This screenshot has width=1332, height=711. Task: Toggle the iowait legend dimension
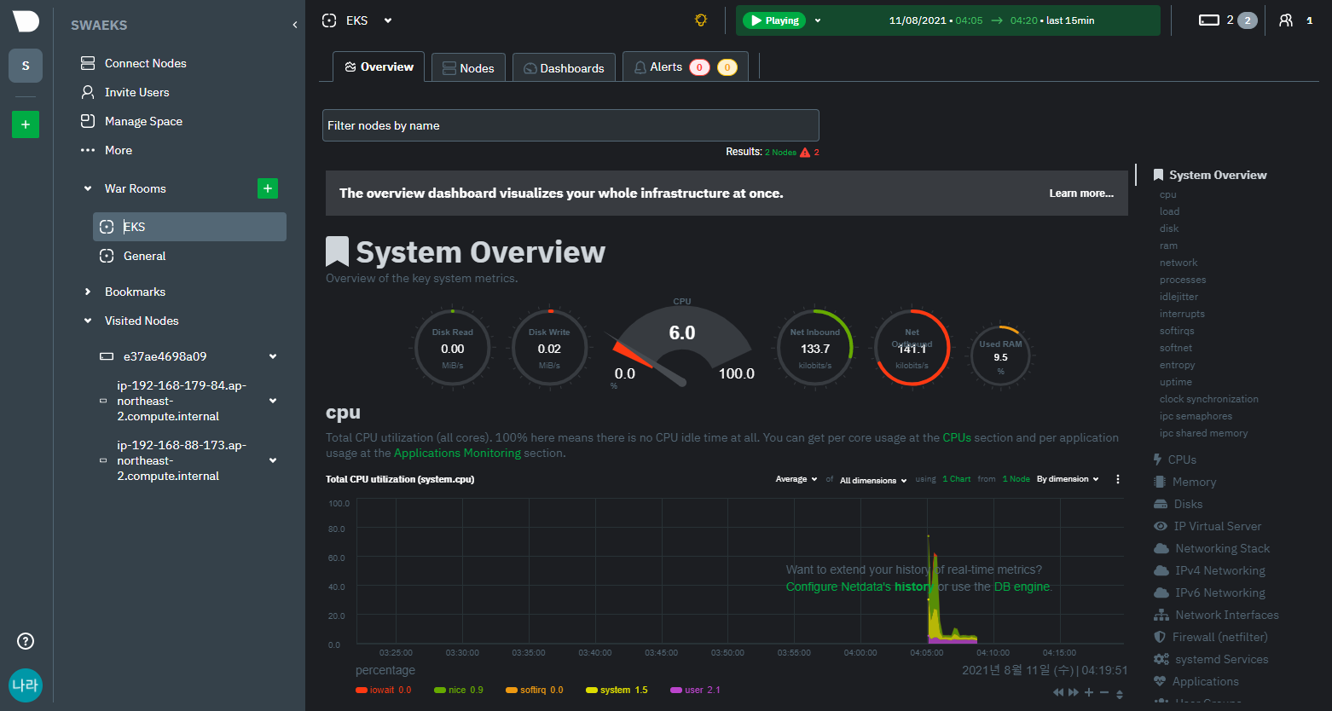[384, 690]
